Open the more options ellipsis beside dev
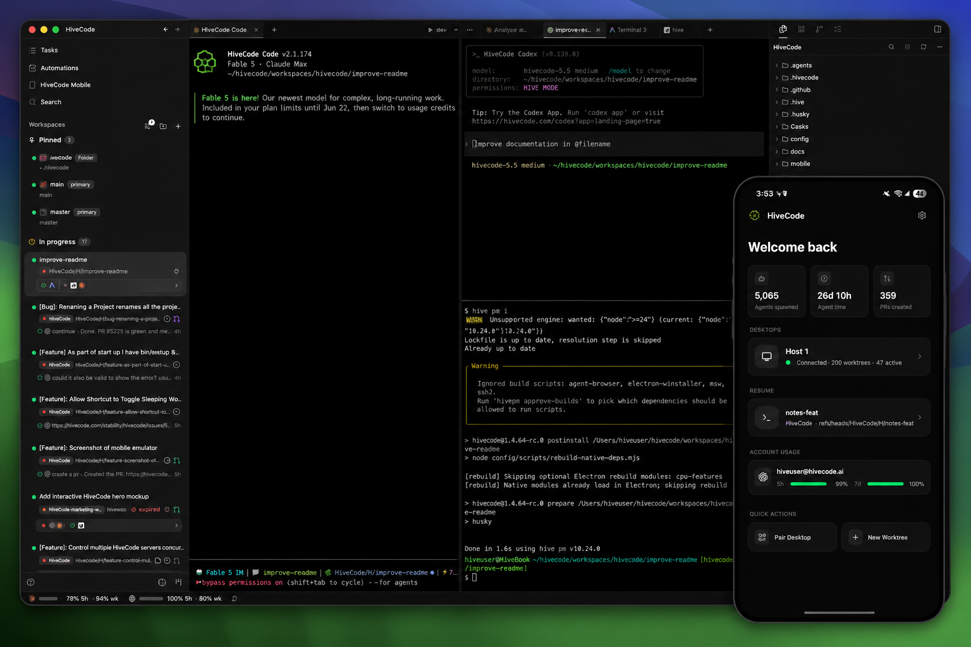This screenshot has height=647, width=971. click(470, 30)
